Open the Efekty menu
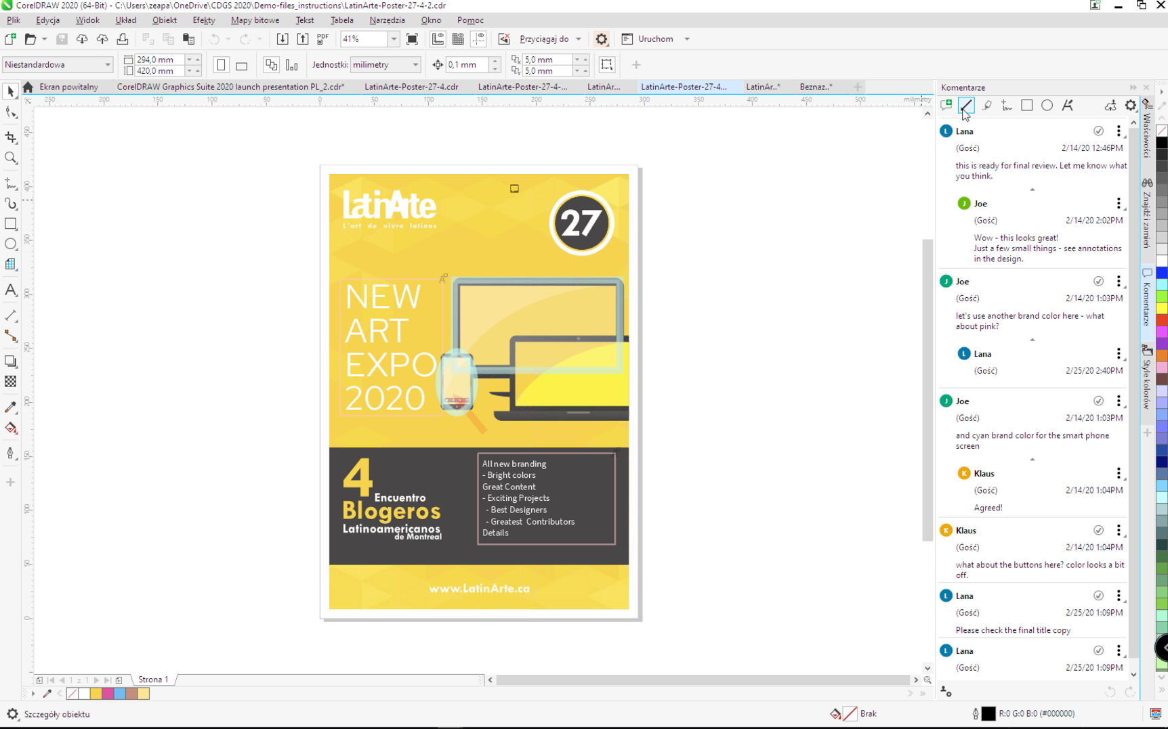 [203, 20]
